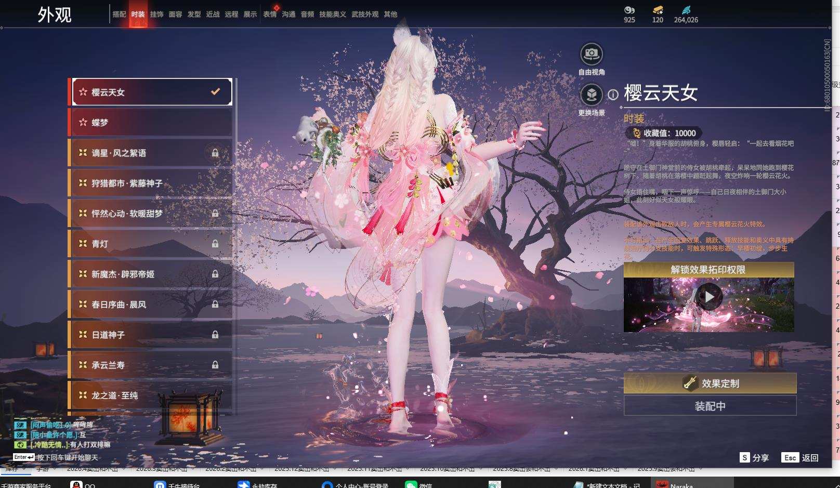Click the chat message 有人打双排嘛

(x=90, y=445)
